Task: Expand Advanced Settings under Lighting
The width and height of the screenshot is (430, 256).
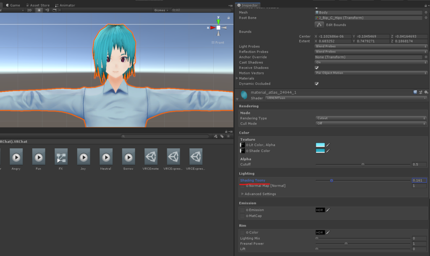Action: (242, 194)
